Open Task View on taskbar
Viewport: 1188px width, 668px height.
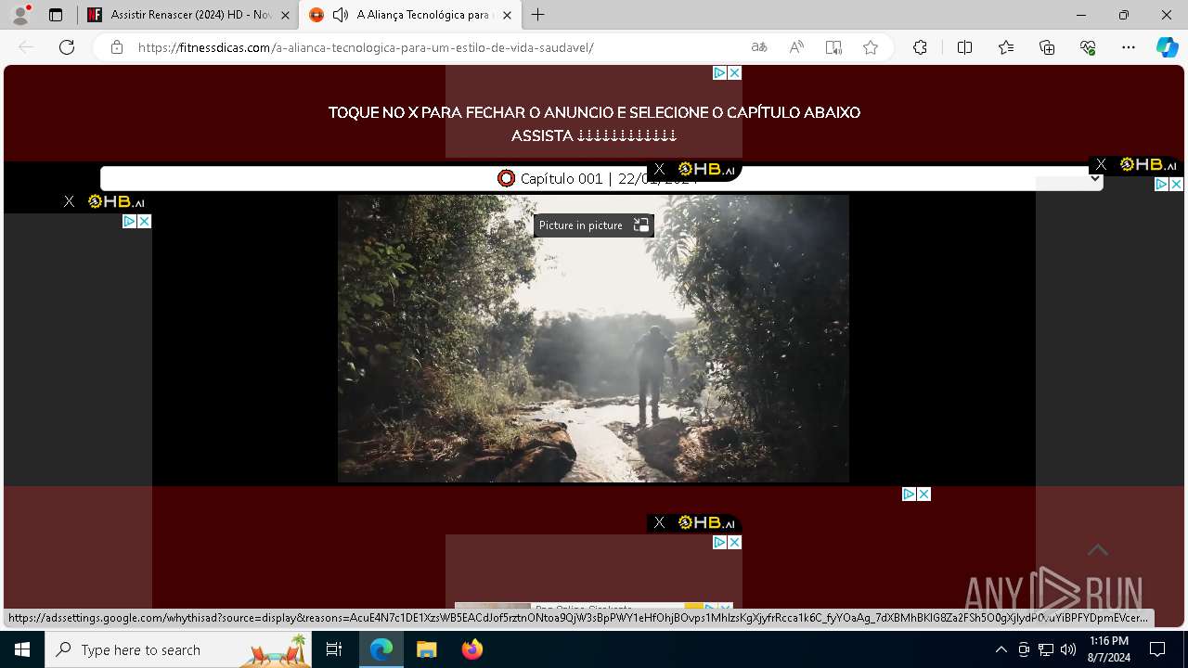(334, 649)
